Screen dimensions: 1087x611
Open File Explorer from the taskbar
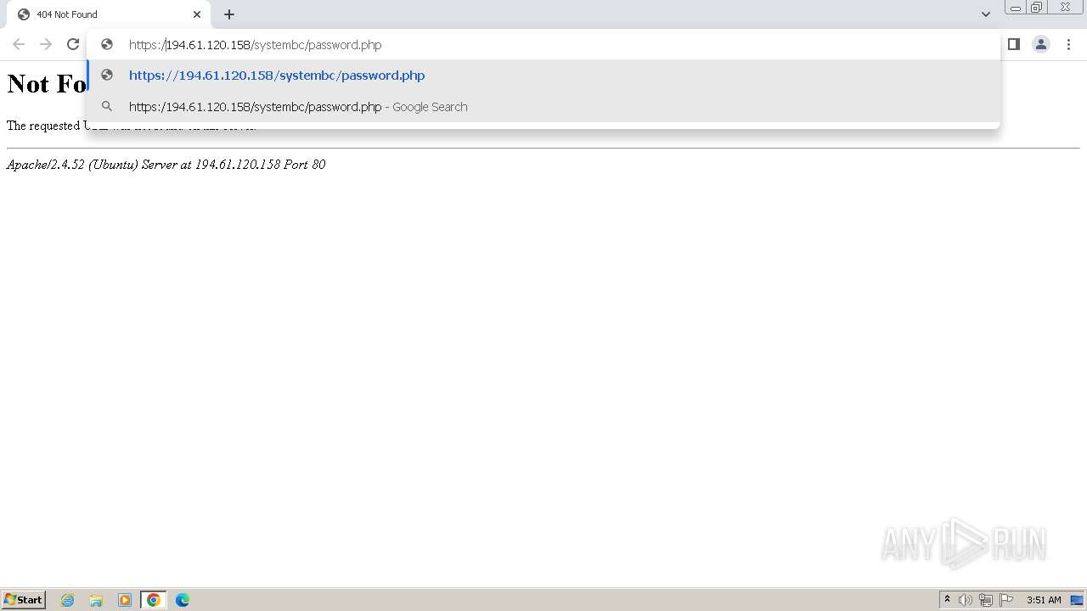[96, 600]
